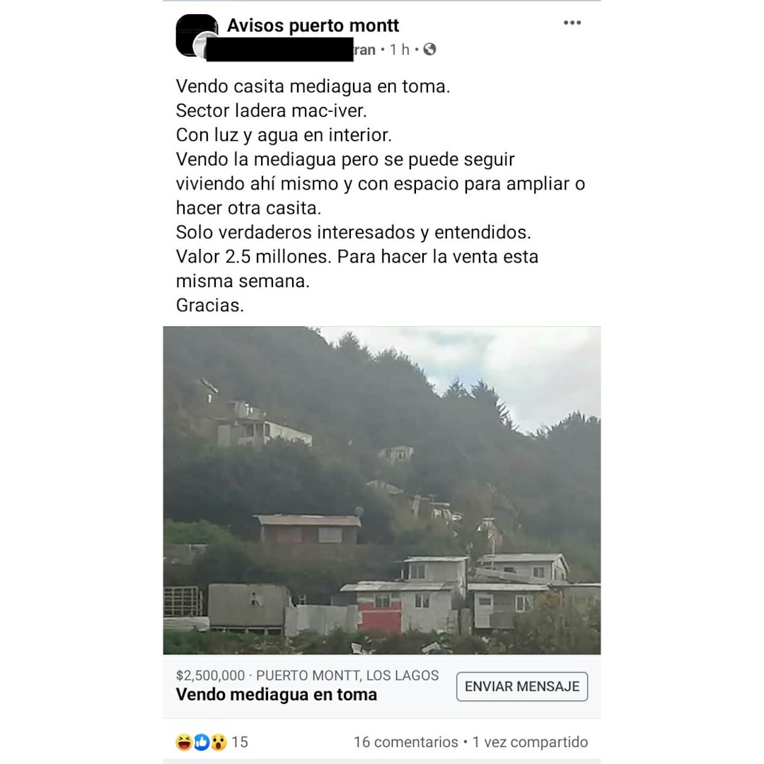
Task: Click the 1 h post timestamp
Action: pyautogui.click(x=399, y=50)
